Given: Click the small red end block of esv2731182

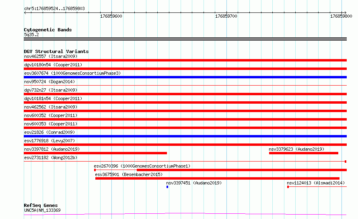Looking at the screenshot, I should [346, 162].
